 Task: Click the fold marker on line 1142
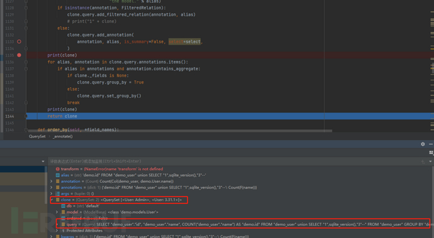[x=26, y=102]
